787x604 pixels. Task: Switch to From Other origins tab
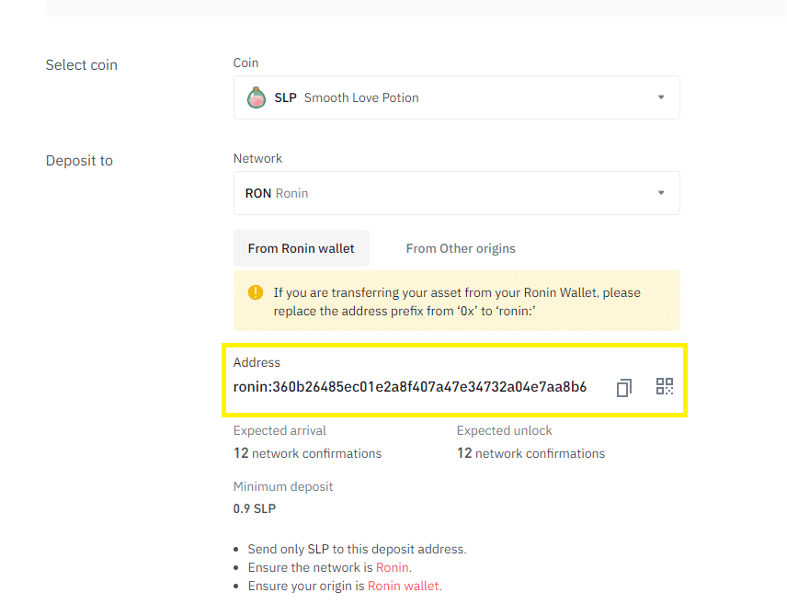[x=461, y=248]
